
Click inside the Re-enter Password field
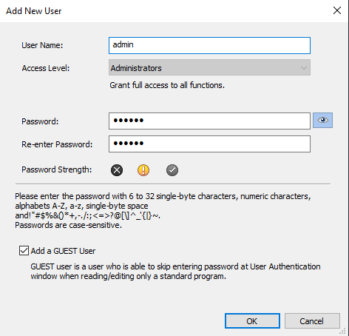click(209, 144)
